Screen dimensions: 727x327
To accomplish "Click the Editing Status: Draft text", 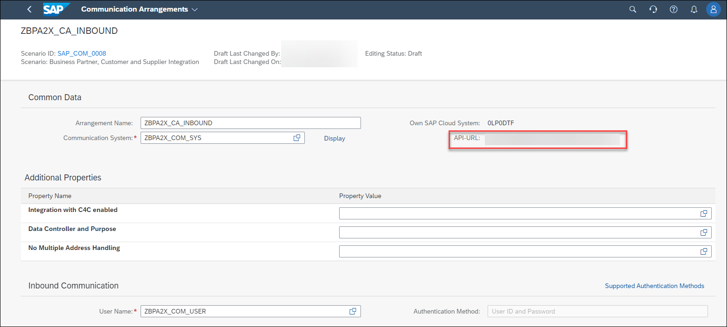I will pos(393,53).
